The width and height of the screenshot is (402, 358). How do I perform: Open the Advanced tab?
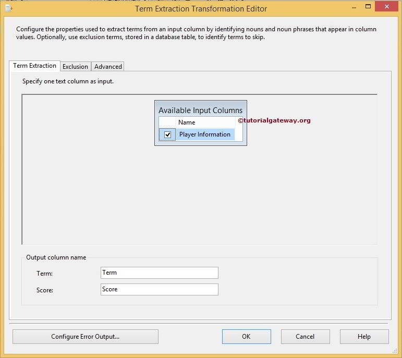click(108, 67)
